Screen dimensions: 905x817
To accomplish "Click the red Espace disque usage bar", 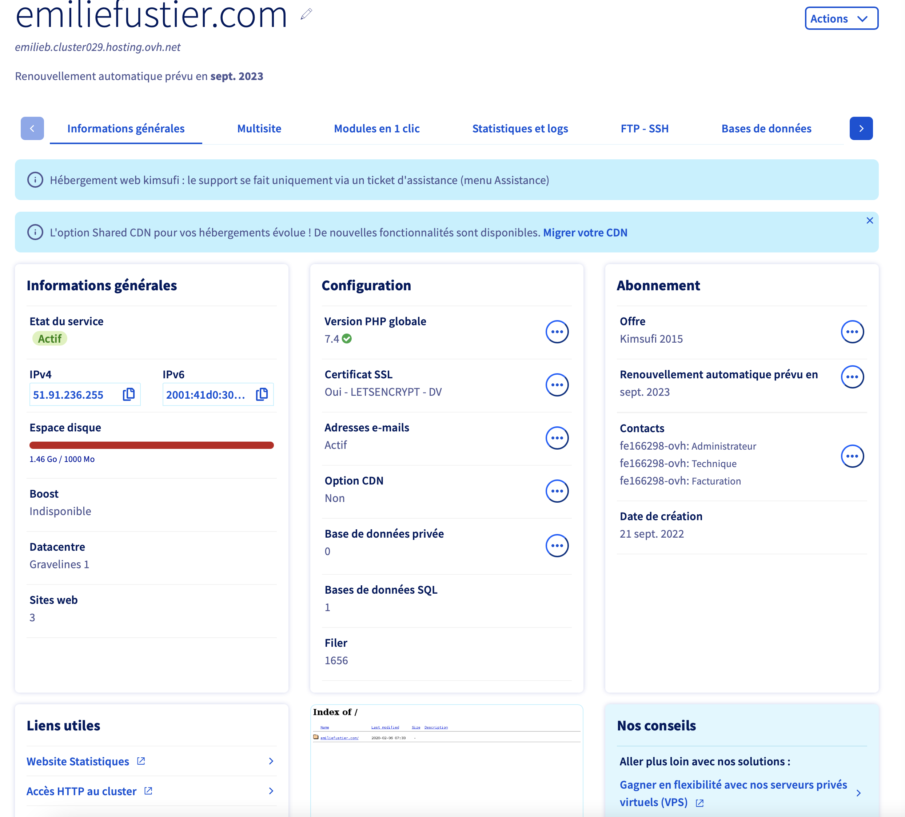I will tap(151, 445).
